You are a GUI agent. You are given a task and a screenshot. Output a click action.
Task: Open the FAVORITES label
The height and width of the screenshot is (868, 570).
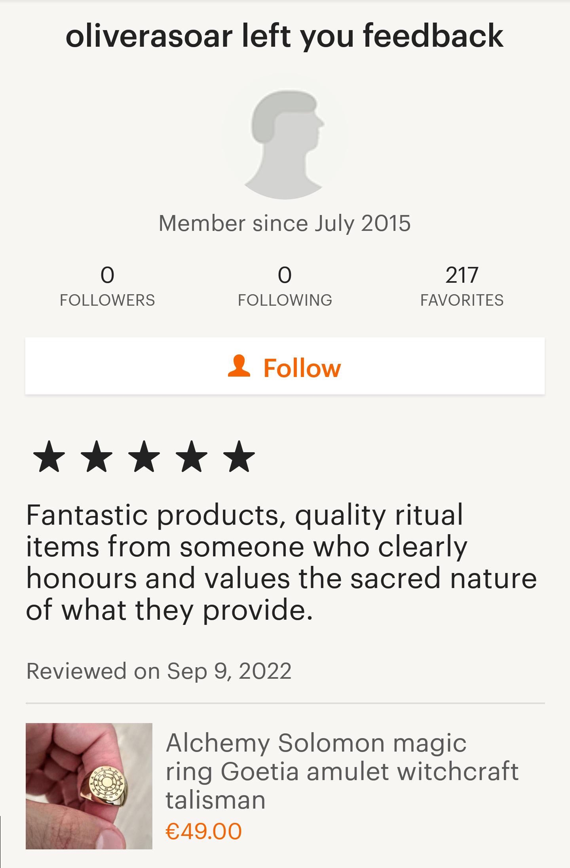(x=462, y=300)
